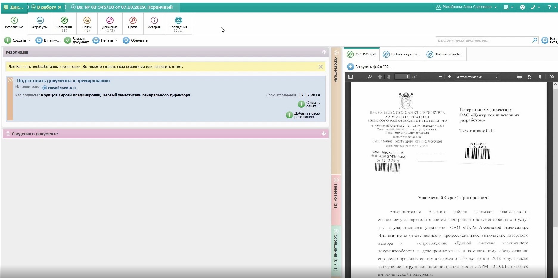This screenshot has height=278, width=558.
Task: Click the В папку... button
Action: tap(48, 40)
